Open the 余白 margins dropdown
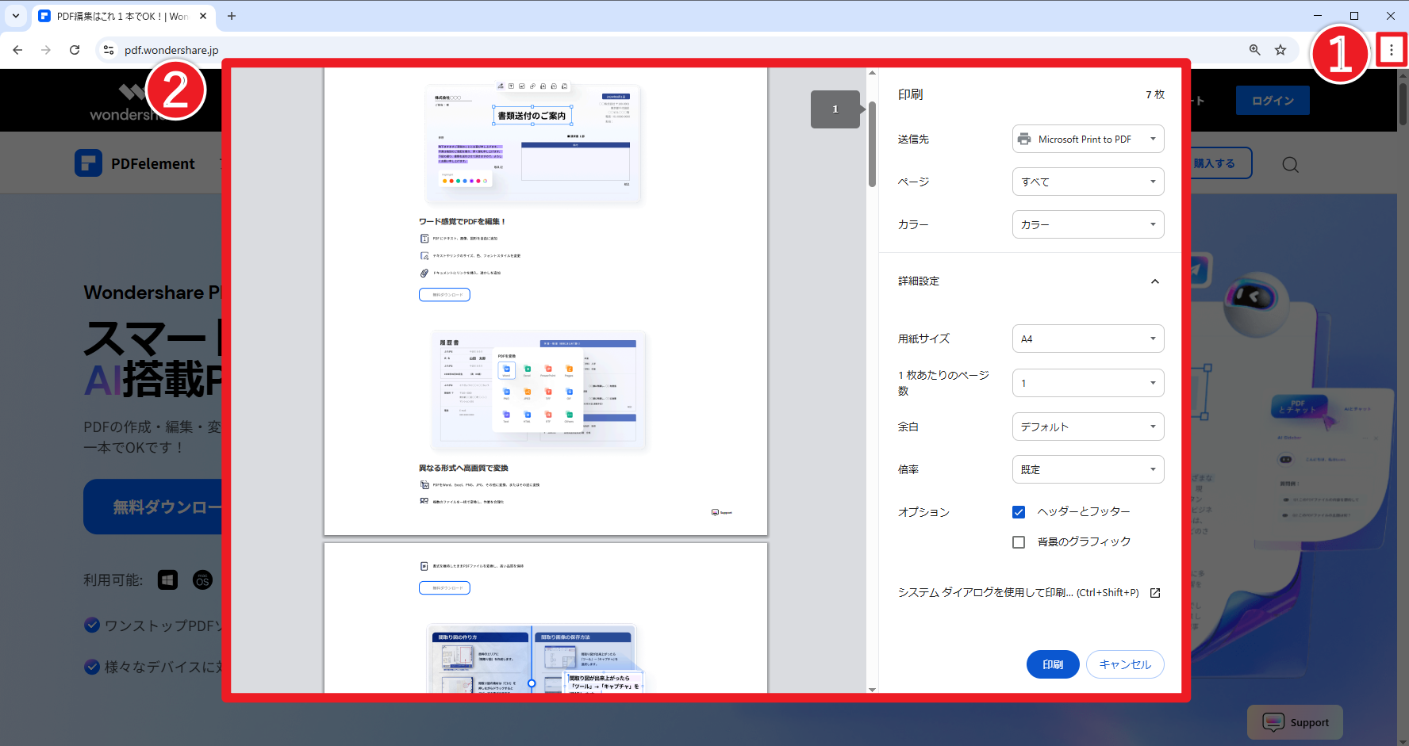Viewport: 1409px width, 746px height. pyautogui.click(x=1088, y=427)
